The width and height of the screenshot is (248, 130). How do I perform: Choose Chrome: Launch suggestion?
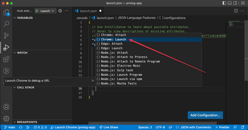pyautogui.click(x=149, y=39)
